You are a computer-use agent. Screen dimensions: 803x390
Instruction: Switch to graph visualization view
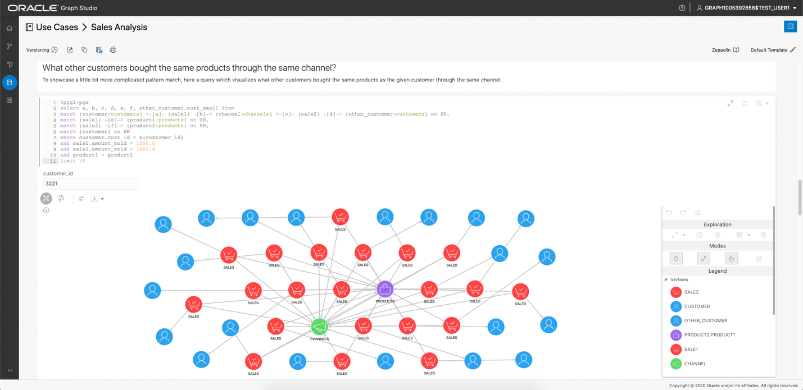[x=46, y=198]
